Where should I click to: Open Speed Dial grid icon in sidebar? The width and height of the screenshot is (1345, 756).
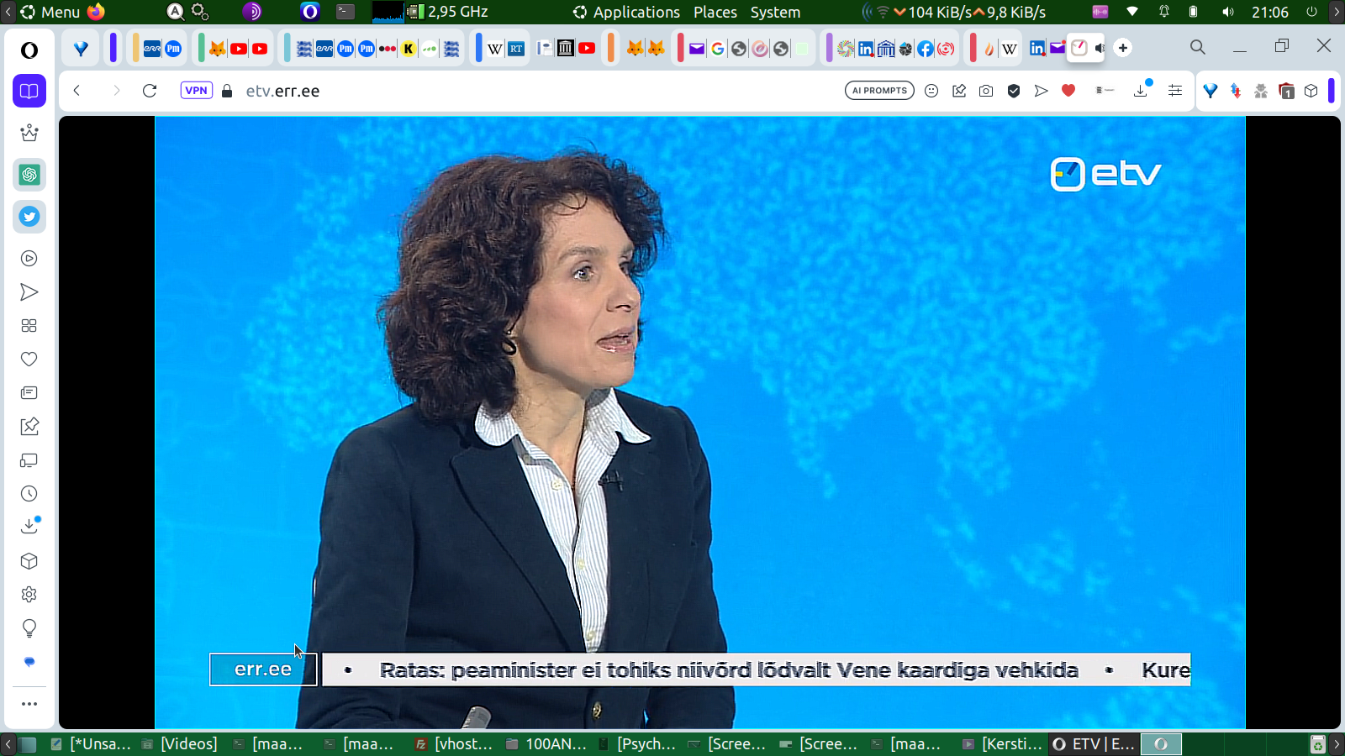29,326
